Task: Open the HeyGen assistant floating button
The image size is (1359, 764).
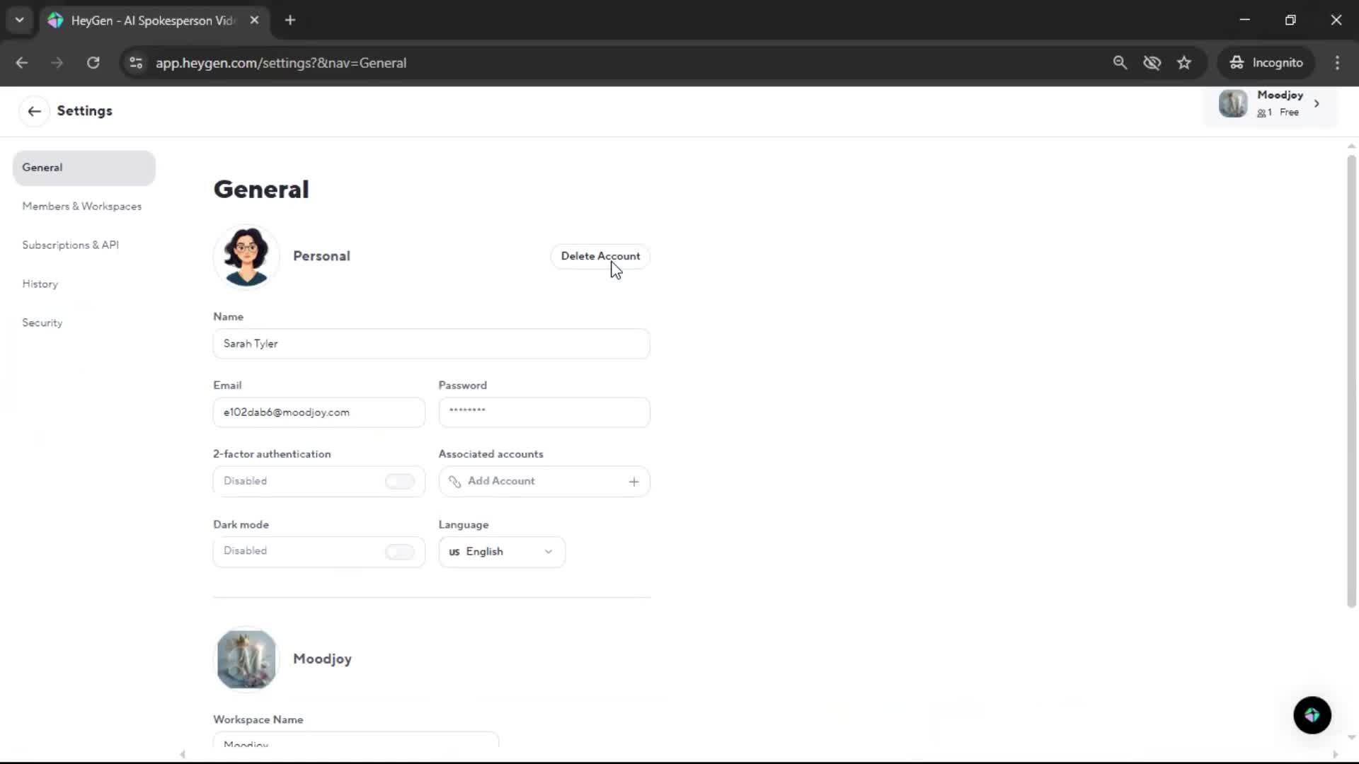Action: [1312, 715]
